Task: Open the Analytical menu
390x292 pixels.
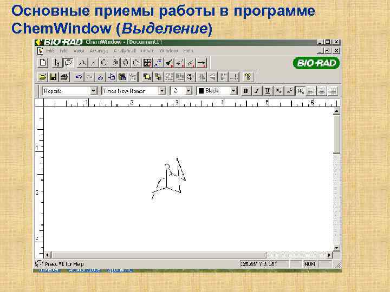Action: 125,51
